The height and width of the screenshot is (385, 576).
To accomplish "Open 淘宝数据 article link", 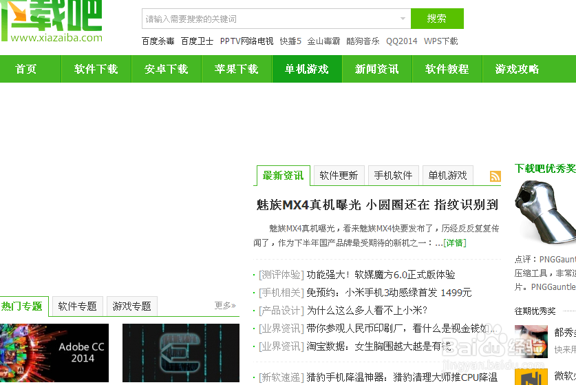I will pos(378,346).
